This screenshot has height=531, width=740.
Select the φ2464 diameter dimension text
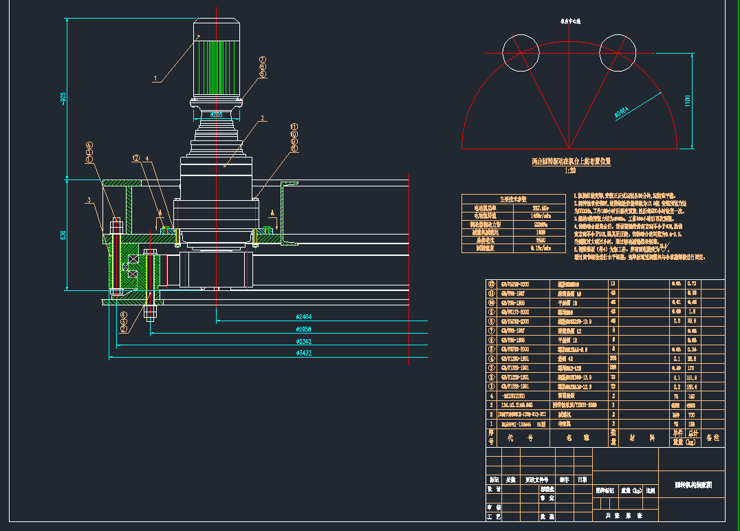[303, 317]
